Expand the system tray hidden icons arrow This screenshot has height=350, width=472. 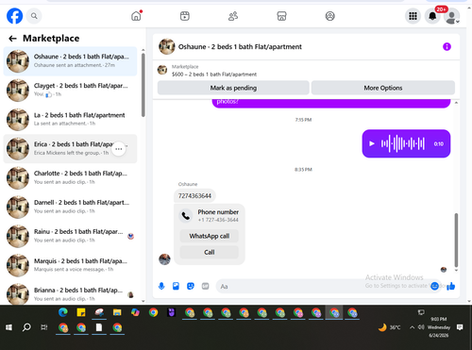point(412,327)
